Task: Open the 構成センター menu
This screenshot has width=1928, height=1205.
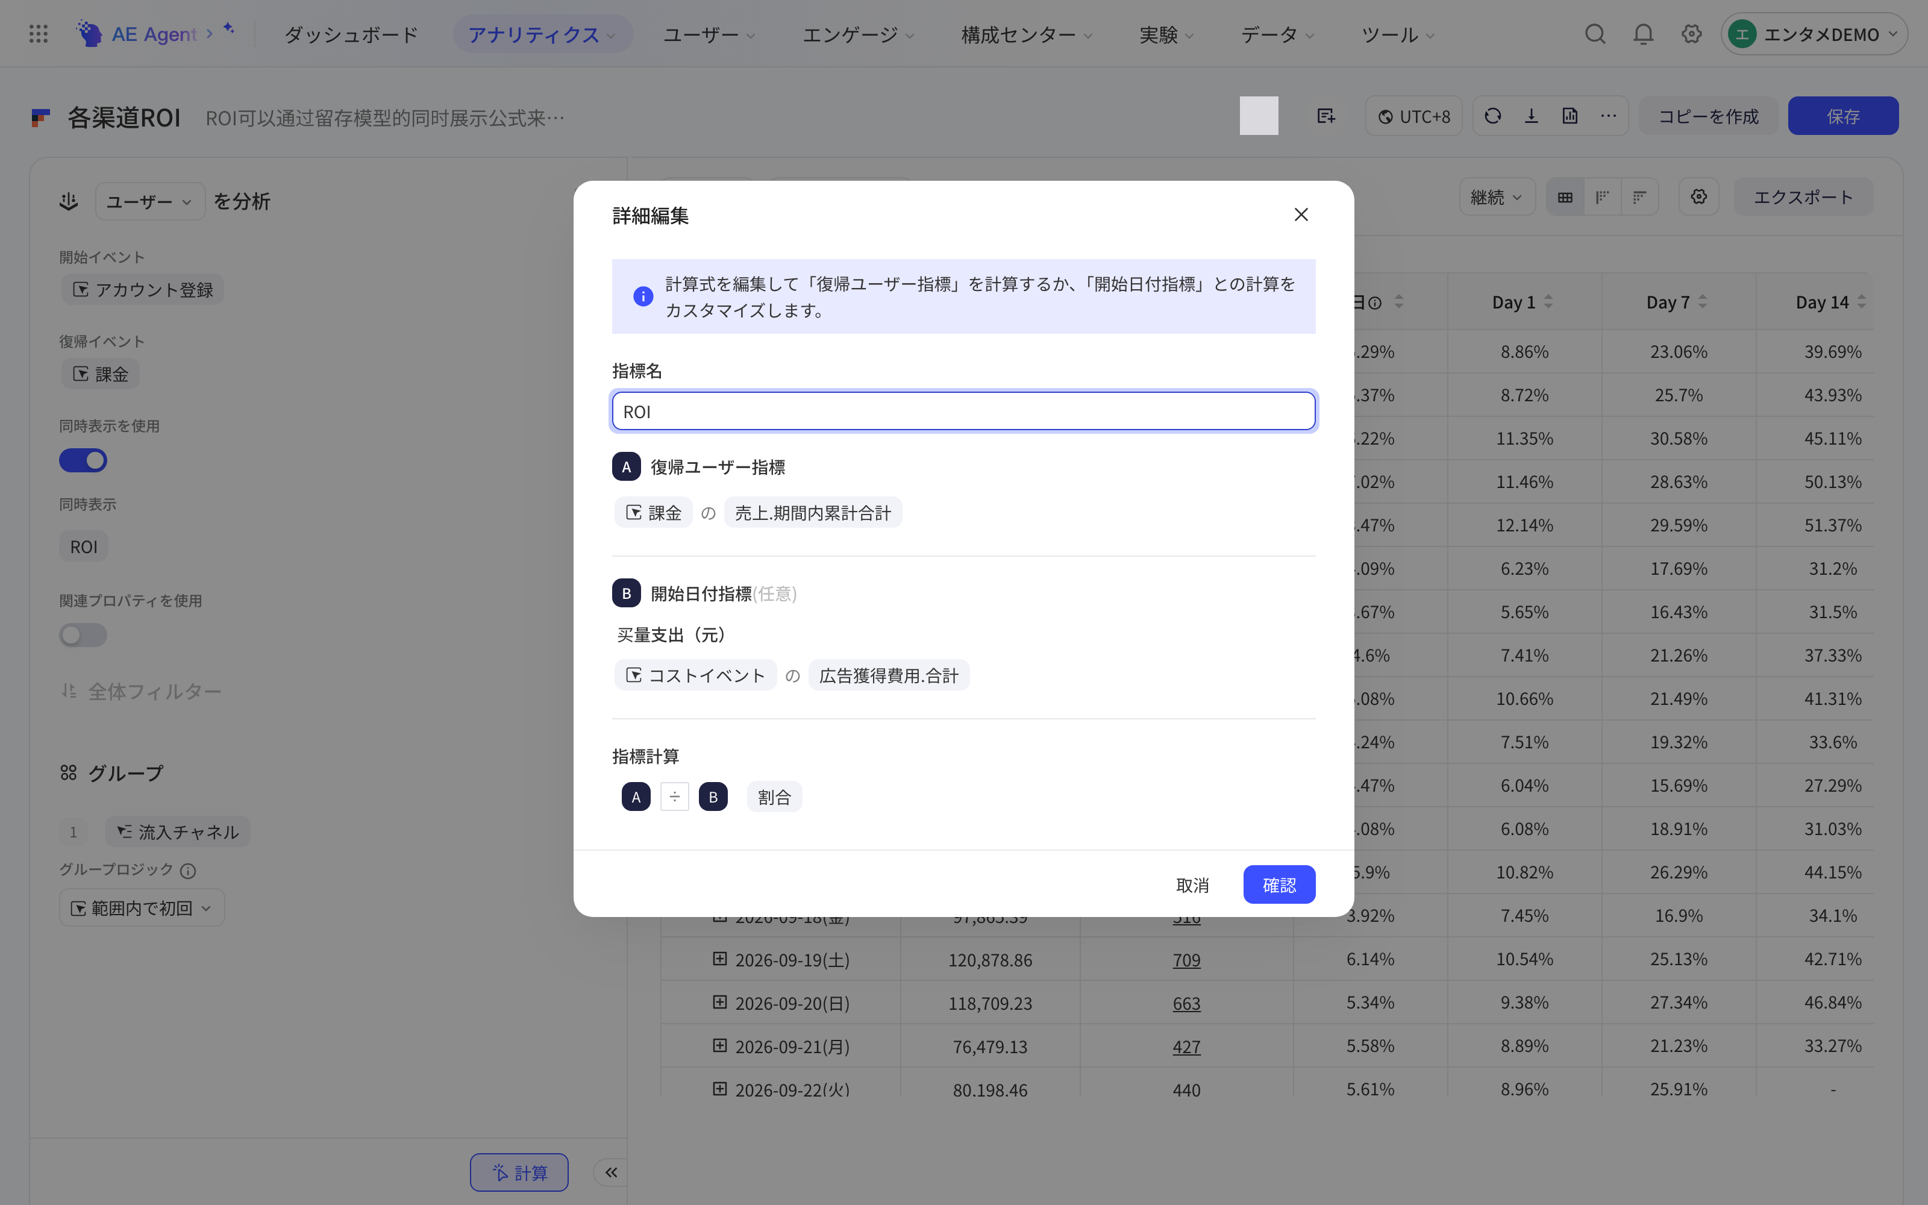Action: click(1027, 34)
